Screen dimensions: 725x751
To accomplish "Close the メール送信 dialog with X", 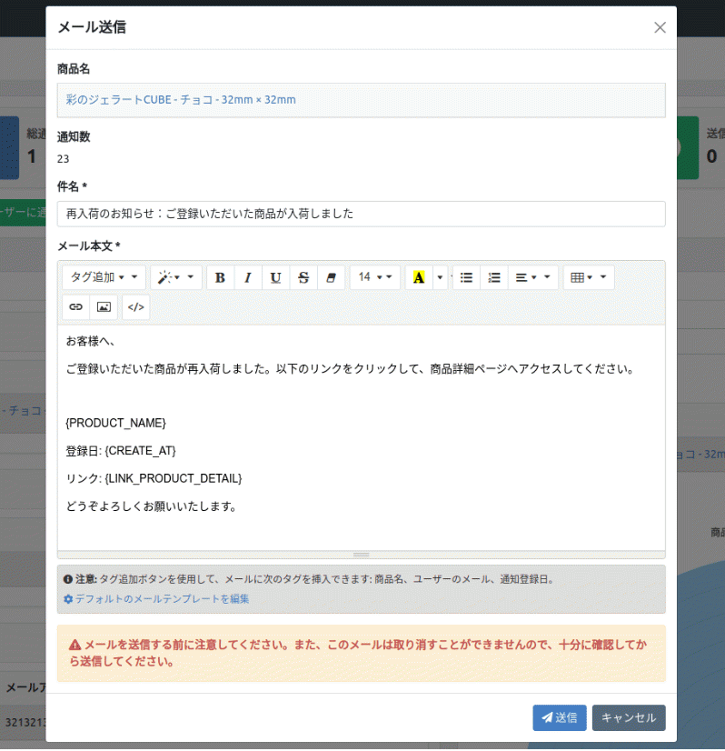I will [660, 27].
